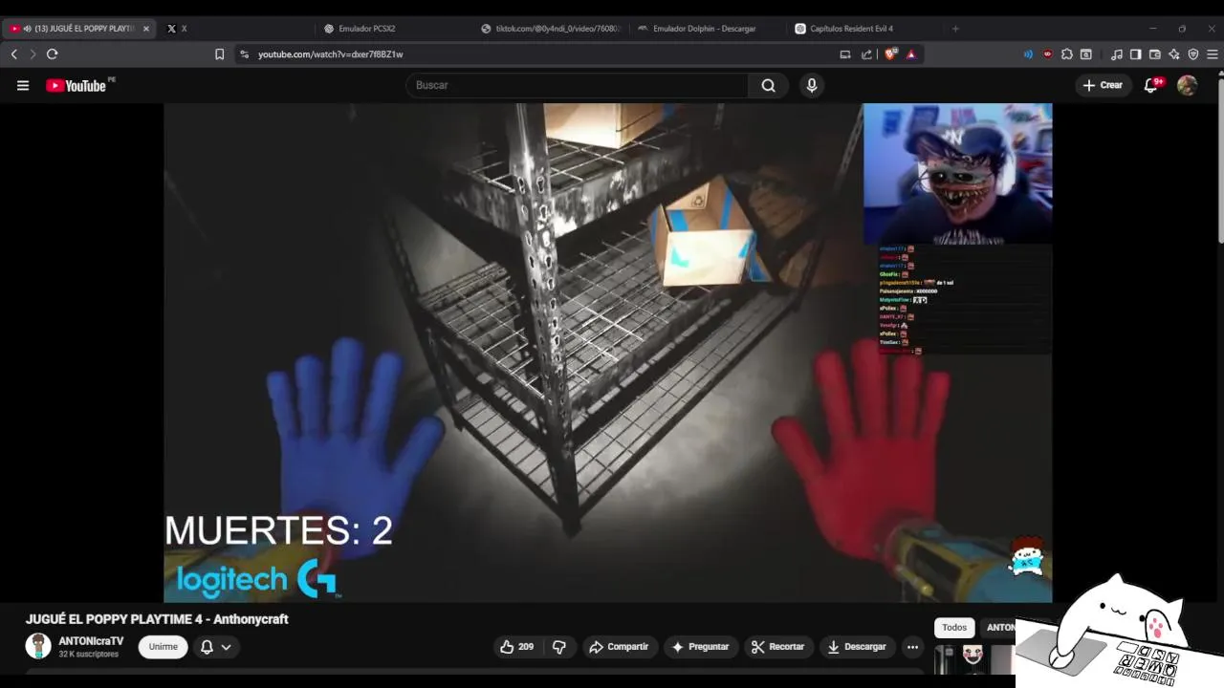The image size is (1224, 688).
Task: Open ANTONIcraTV channel avatar
Action: pyautogui.click(x=38, y=646)
